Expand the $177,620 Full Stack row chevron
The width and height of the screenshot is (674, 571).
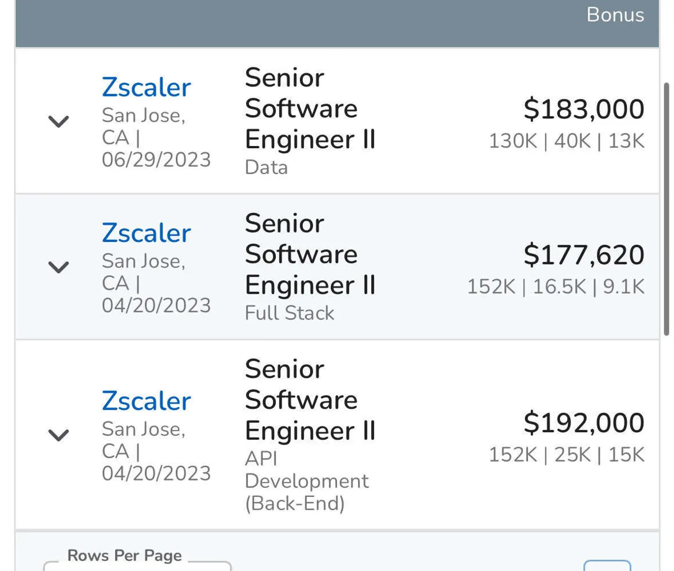(x=59, y=267)
